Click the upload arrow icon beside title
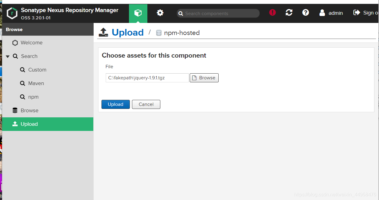The image size is (379, 200). click(104, 32)
